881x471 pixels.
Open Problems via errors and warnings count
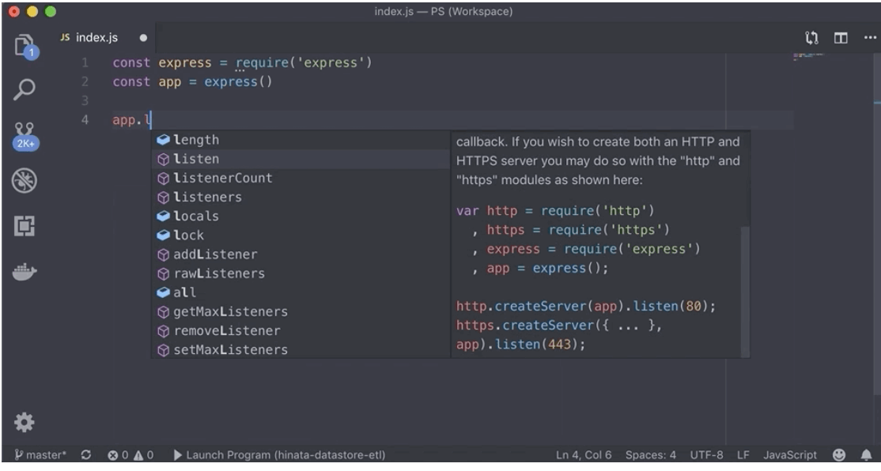coord(130,454)
